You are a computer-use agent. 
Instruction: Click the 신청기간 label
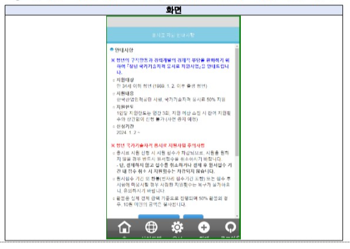[x=125, y=126]
